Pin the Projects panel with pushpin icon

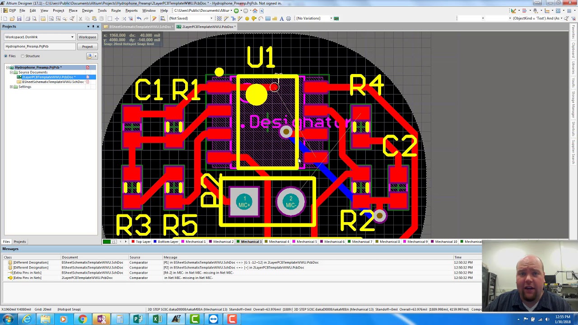pyautogui.click(x=93, y=27)
